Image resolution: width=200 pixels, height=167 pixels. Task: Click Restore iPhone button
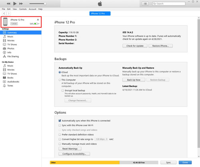[x=160, y=46]
